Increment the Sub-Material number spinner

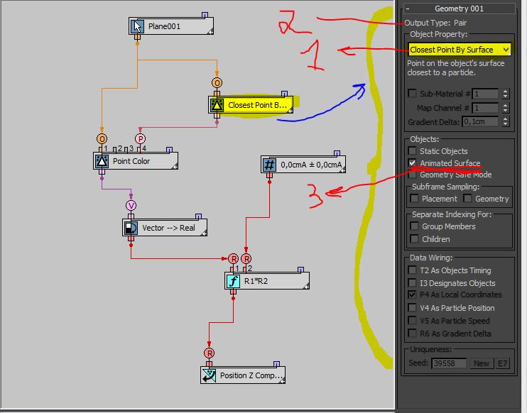click(505, 91)
